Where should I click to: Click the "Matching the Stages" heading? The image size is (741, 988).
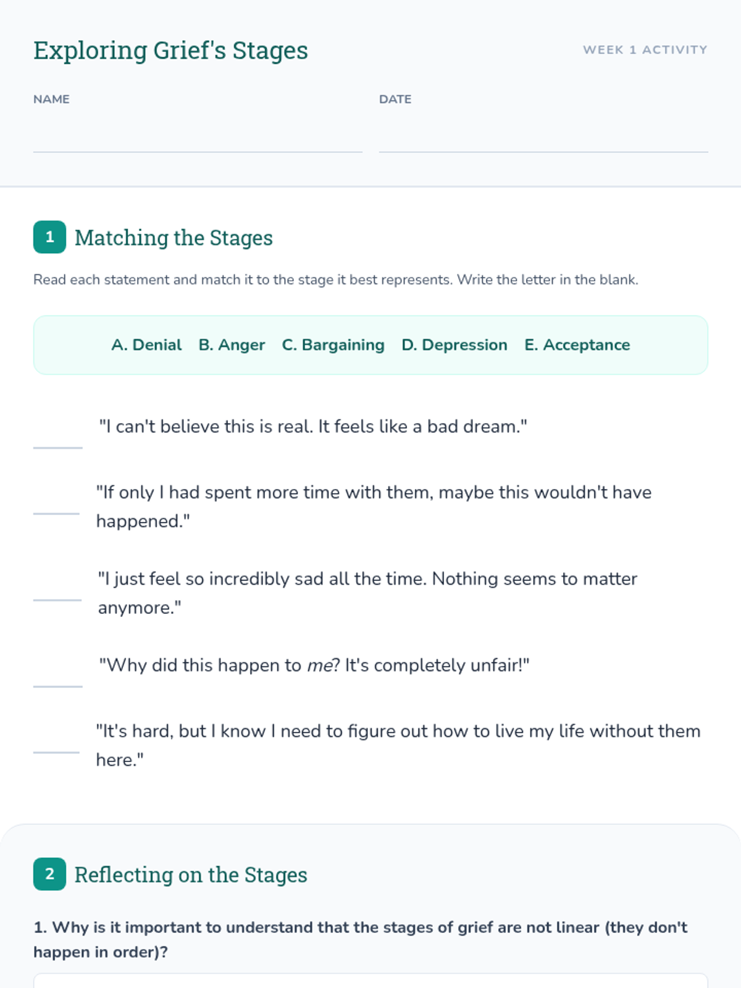[x=174, y=238]
